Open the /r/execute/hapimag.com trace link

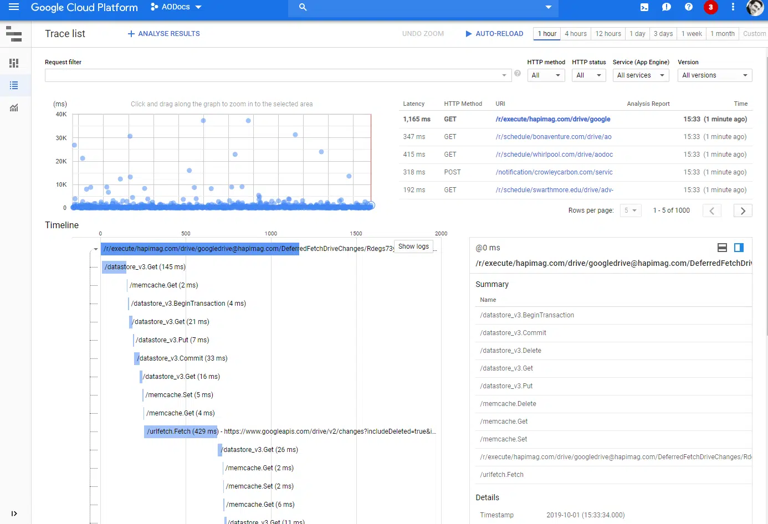pos(553,119)
